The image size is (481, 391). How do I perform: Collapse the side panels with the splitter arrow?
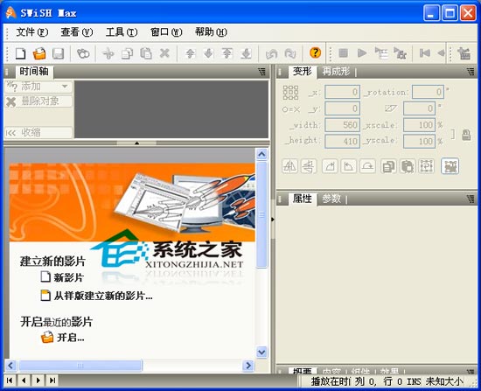point(272,220)
